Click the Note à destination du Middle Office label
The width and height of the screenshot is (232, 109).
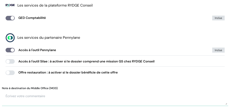point(30,88)
